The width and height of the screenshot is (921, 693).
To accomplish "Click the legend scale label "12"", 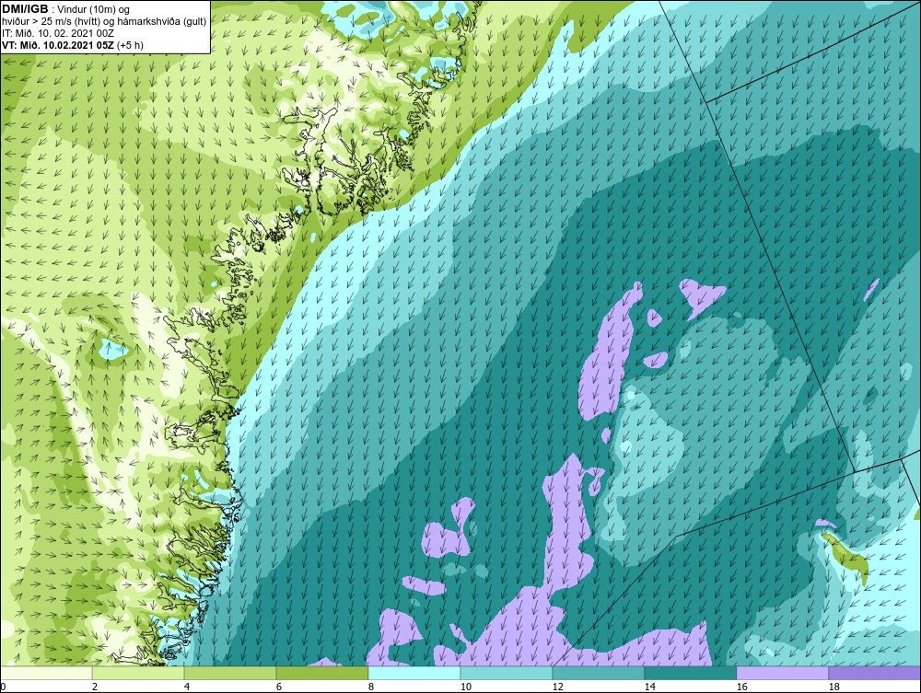I will click(558, 687).
